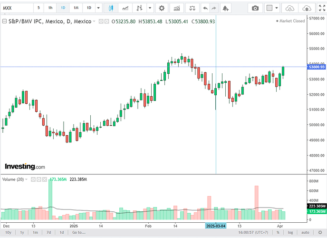Collapse the S&P/BMV IPC legend minus box

[4, 21]
